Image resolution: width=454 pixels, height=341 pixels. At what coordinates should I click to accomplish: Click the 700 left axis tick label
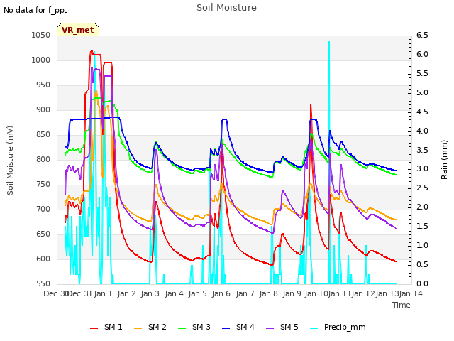[43, 209]
